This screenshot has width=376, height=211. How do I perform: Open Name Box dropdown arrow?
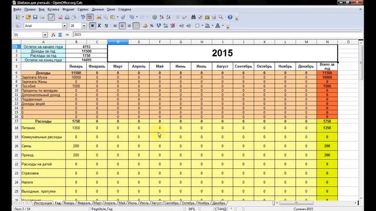coord(45,35)
